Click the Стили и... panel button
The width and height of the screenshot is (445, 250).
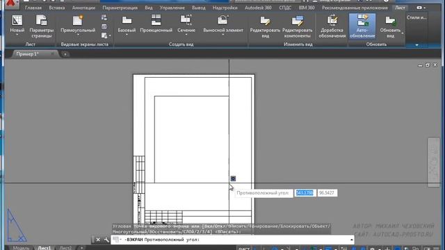point(416,17)
